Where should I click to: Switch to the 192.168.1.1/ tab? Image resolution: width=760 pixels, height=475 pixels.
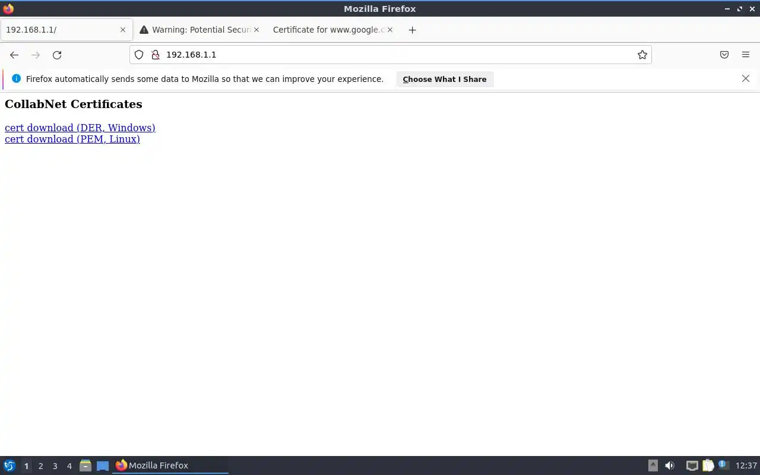click(65, 30)
